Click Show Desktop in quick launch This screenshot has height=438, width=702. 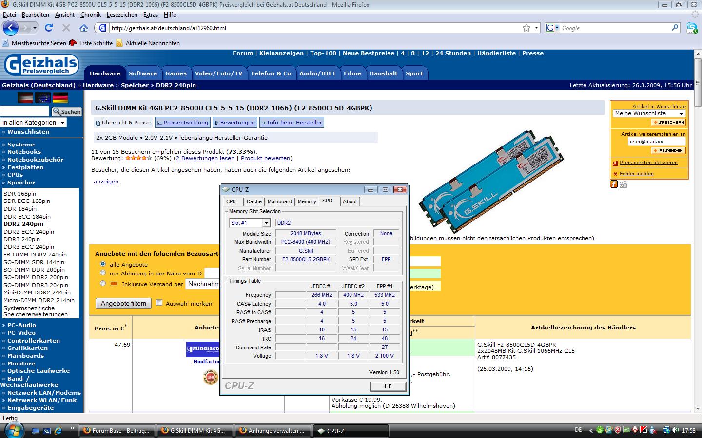coord(36,431)
